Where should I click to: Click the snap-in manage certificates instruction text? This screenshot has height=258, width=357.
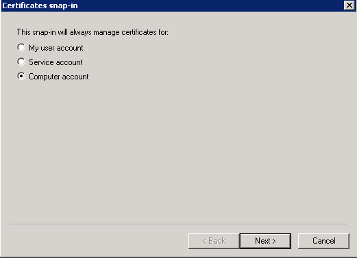93,32
